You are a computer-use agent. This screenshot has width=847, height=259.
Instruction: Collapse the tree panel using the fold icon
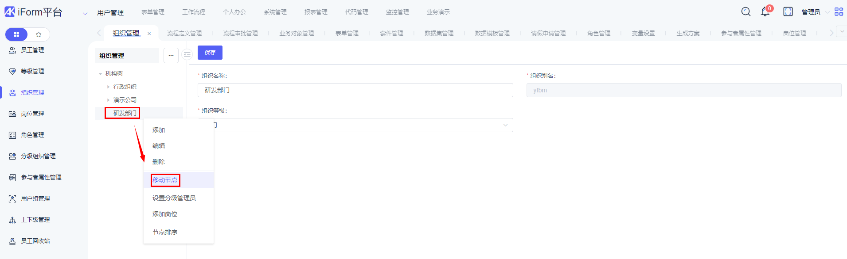(x=187, y=55)
